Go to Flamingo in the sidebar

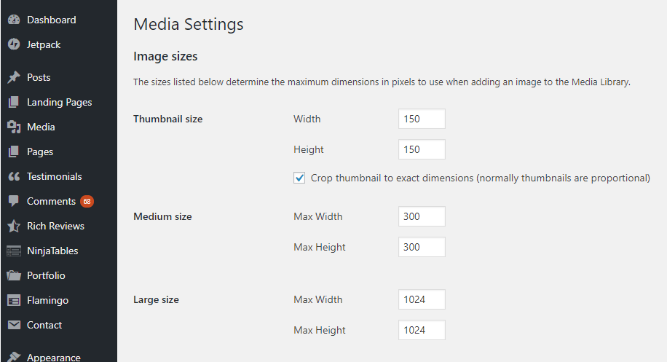[47, 300]
